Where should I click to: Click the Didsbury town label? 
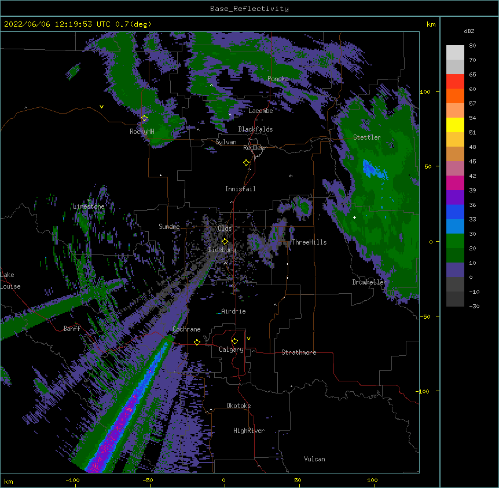pyautogui.click(x=222, y=250)
